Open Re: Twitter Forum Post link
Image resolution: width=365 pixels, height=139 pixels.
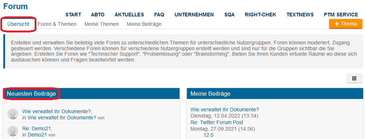(x=217, y=122)
